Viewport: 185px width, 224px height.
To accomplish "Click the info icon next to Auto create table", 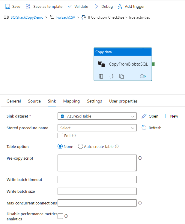I will click(117, 146).
